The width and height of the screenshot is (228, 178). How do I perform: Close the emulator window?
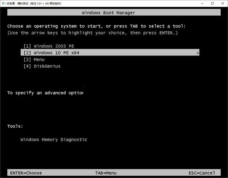tap(223, 3)
